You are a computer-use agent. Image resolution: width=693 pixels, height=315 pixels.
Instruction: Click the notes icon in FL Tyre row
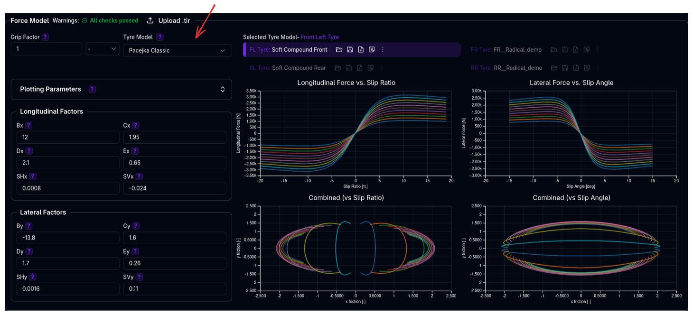tap(372, 50)
